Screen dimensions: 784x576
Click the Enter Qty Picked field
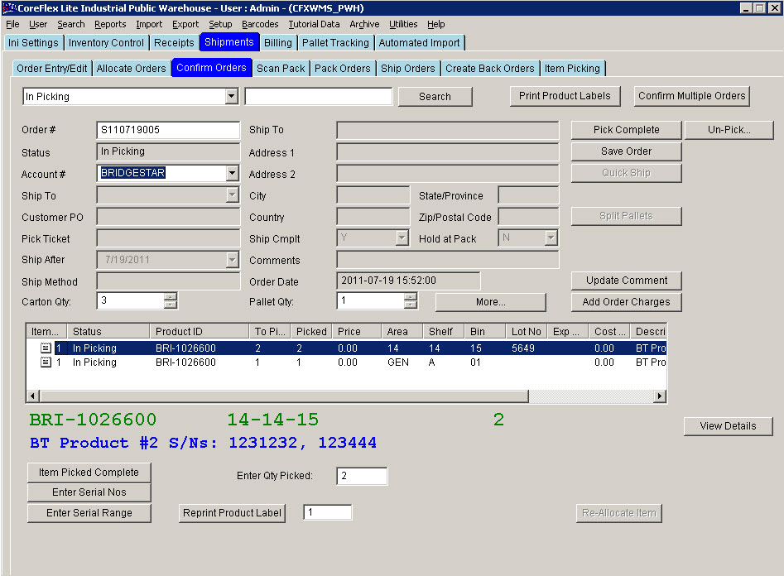362,476
